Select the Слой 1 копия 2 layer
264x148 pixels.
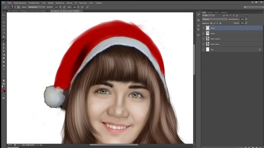coord(232,39)
